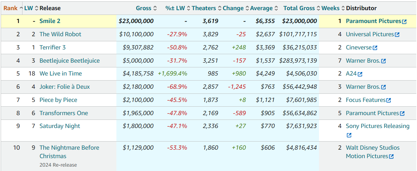Click the Terrifier 3 title link
This screenshot has height=171, width=417.
click(x=52, y=47)
